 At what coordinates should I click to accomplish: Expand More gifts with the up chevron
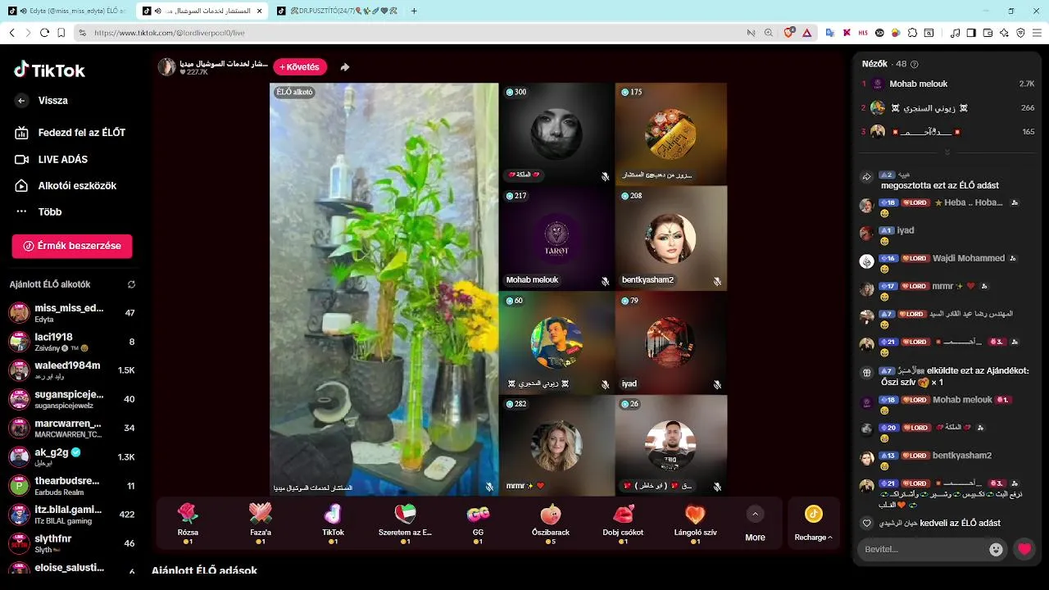pyautogui.click(x=755, y=514)
